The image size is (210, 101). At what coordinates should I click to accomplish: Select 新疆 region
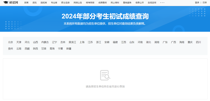click(69, 49)
